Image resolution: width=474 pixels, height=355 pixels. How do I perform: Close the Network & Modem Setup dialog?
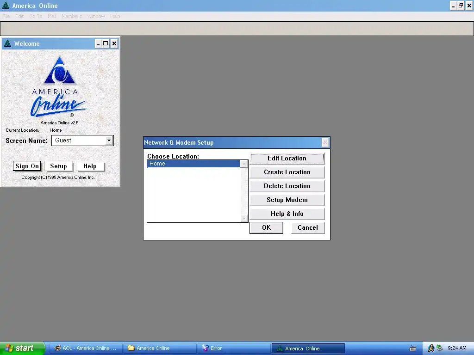click(325, 142)
